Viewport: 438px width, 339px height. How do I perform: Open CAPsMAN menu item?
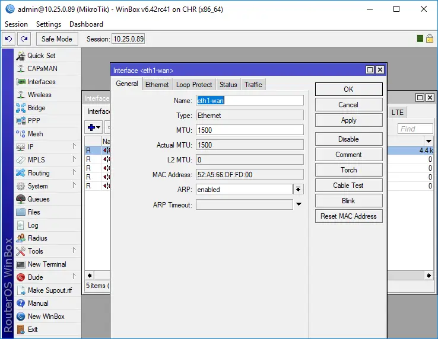[x=47, y=69]
